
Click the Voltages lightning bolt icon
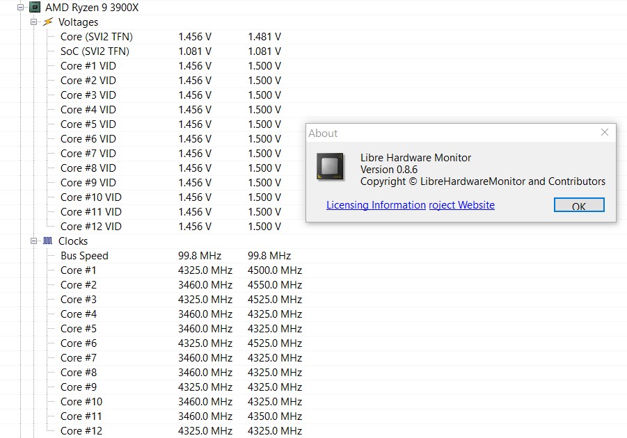click(x=48, y=22)
